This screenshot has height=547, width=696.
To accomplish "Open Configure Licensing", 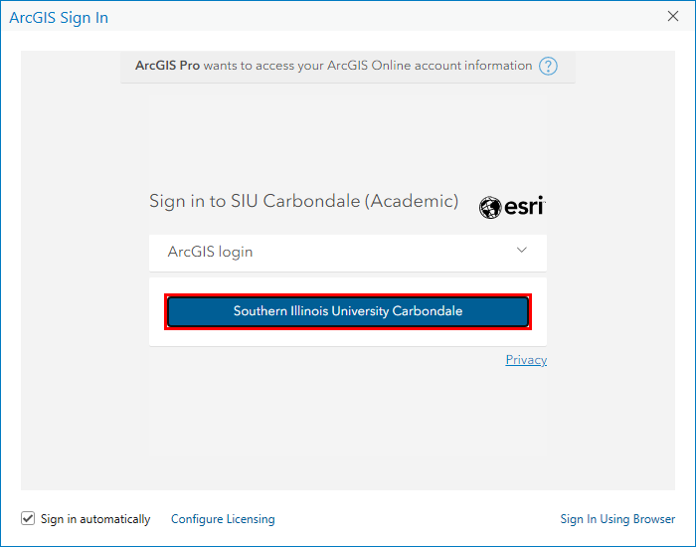I will point(223,519).
